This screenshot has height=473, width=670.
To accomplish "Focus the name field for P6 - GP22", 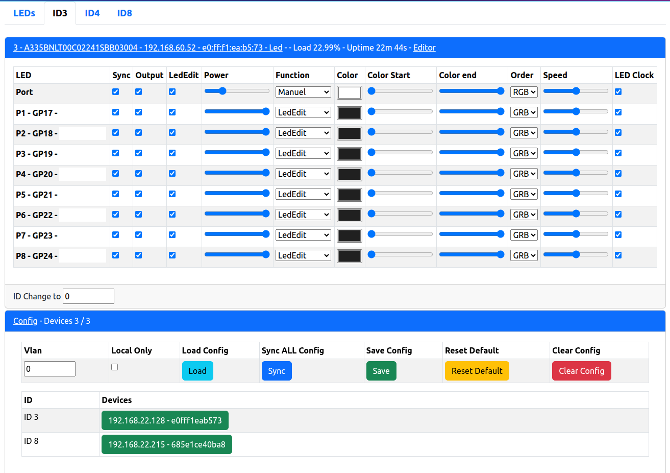I will coord(83,215).
